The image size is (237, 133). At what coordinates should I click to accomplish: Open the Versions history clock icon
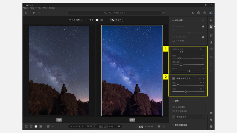[x=211, y=58]
